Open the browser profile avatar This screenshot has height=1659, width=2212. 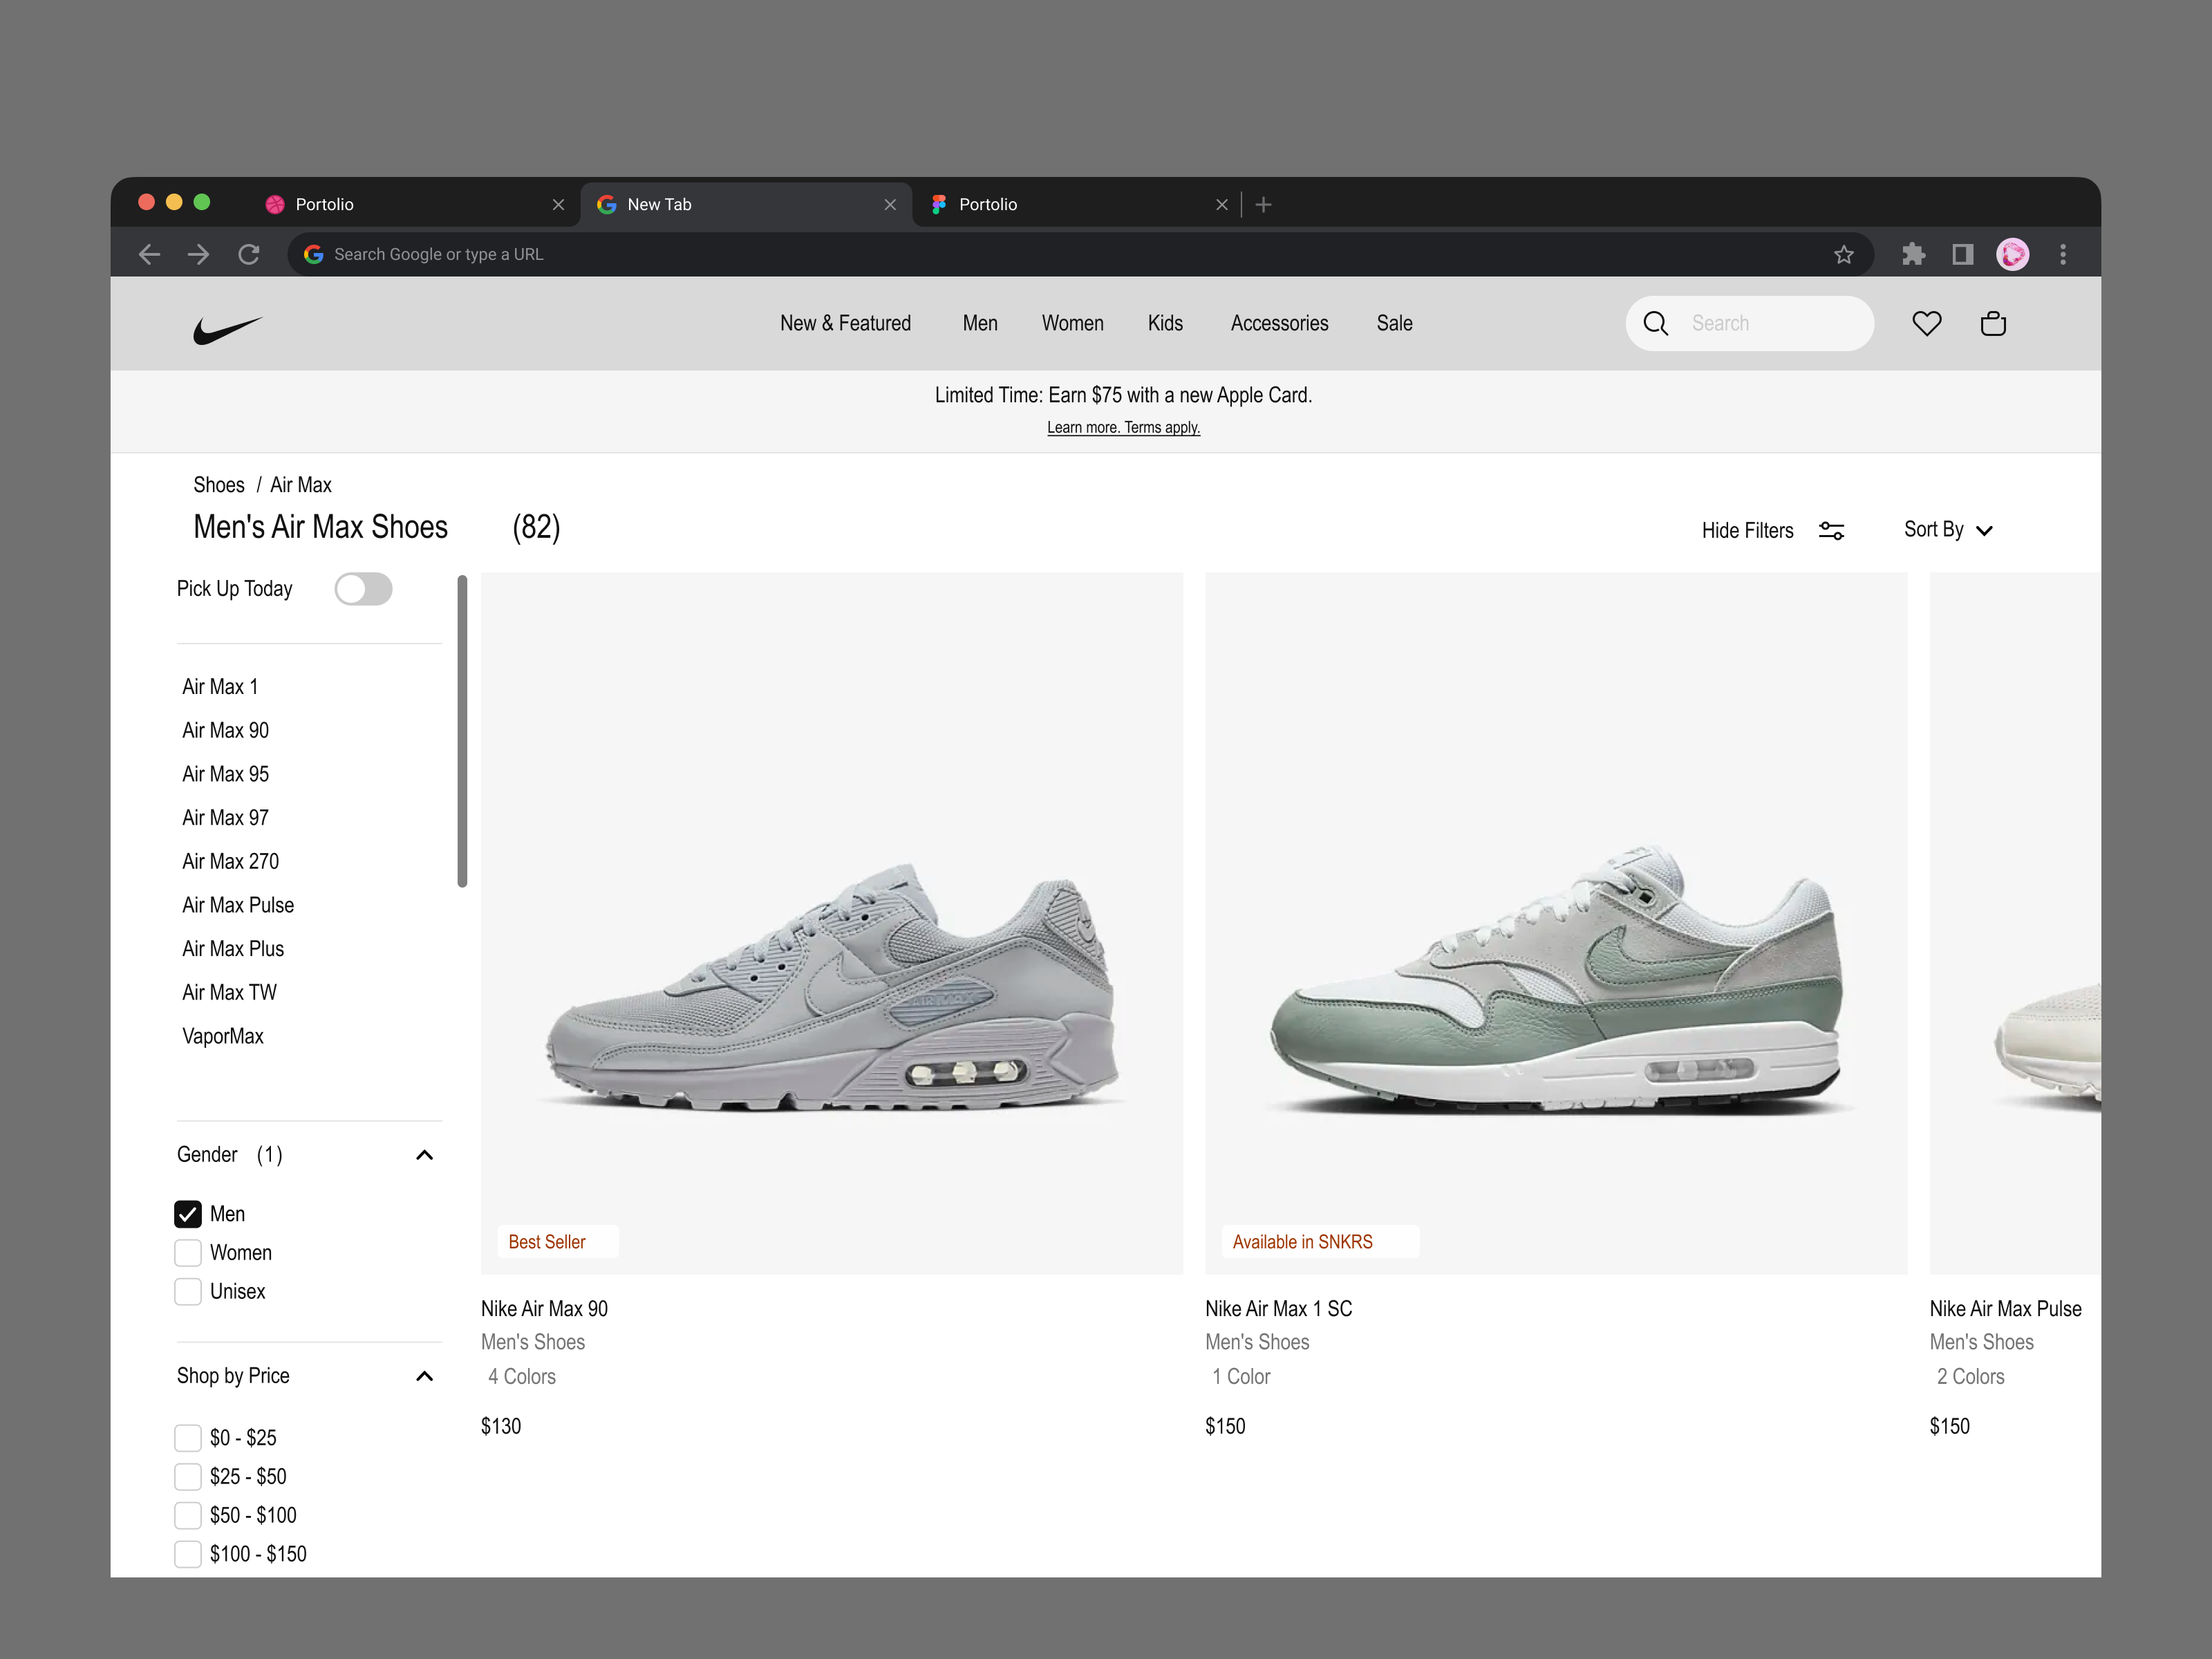click(2012, 254)
